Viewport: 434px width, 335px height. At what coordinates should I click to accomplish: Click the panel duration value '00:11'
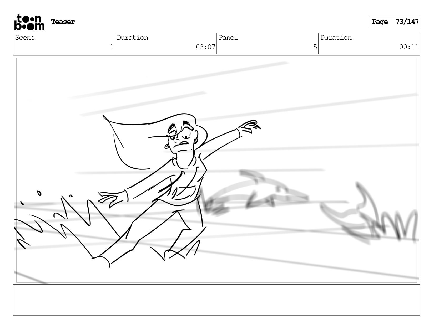[x=409, y=47]
